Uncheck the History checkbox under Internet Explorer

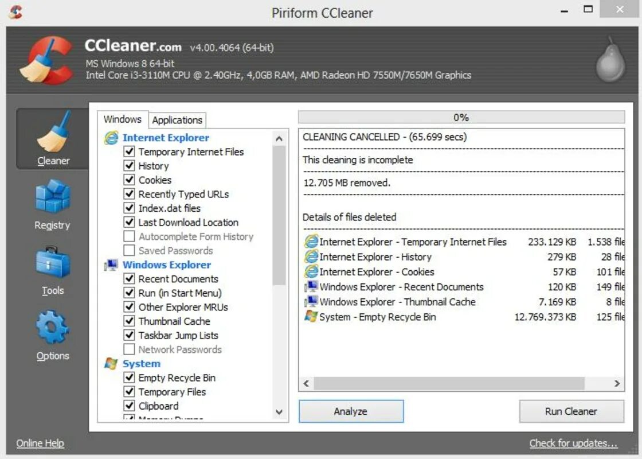pos(129,166)
